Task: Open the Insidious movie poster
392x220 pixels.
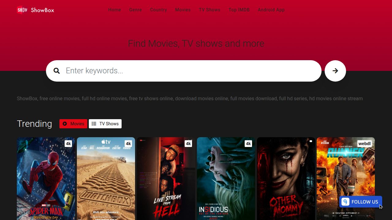Action: click(226, 179)
